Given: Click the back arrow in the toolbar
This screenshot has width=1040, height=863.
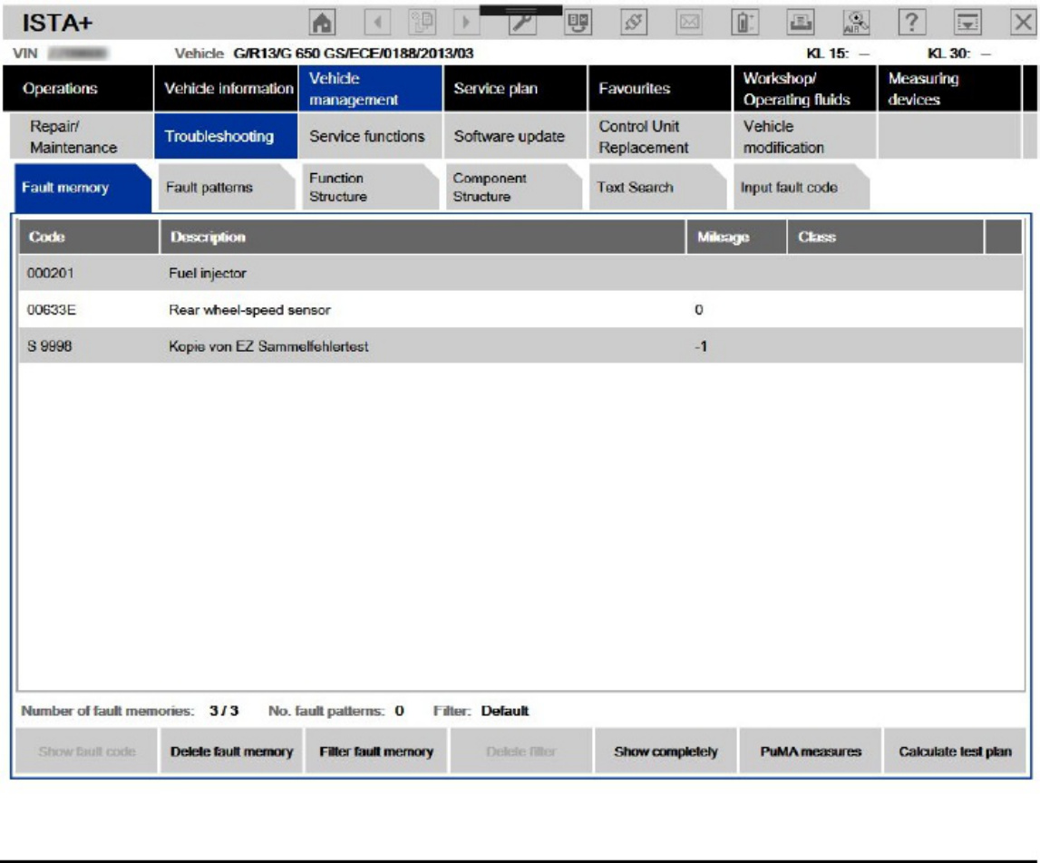Looking at the screenshot, I should pyautogui.click(x=377, y=23).
